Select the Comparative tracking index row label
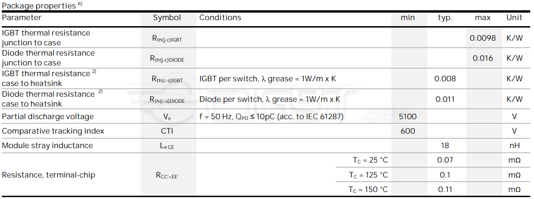Image resolution: width=534 pixels, height=199 pixels. [53, 131]
